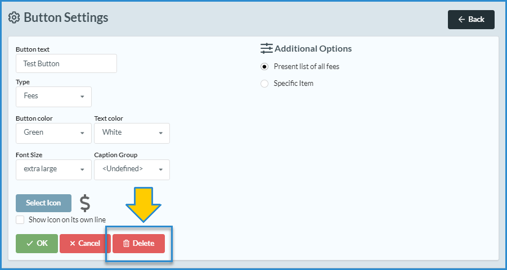
Task: Choose the Specific Item radio button
Action: tap(264, 84)
